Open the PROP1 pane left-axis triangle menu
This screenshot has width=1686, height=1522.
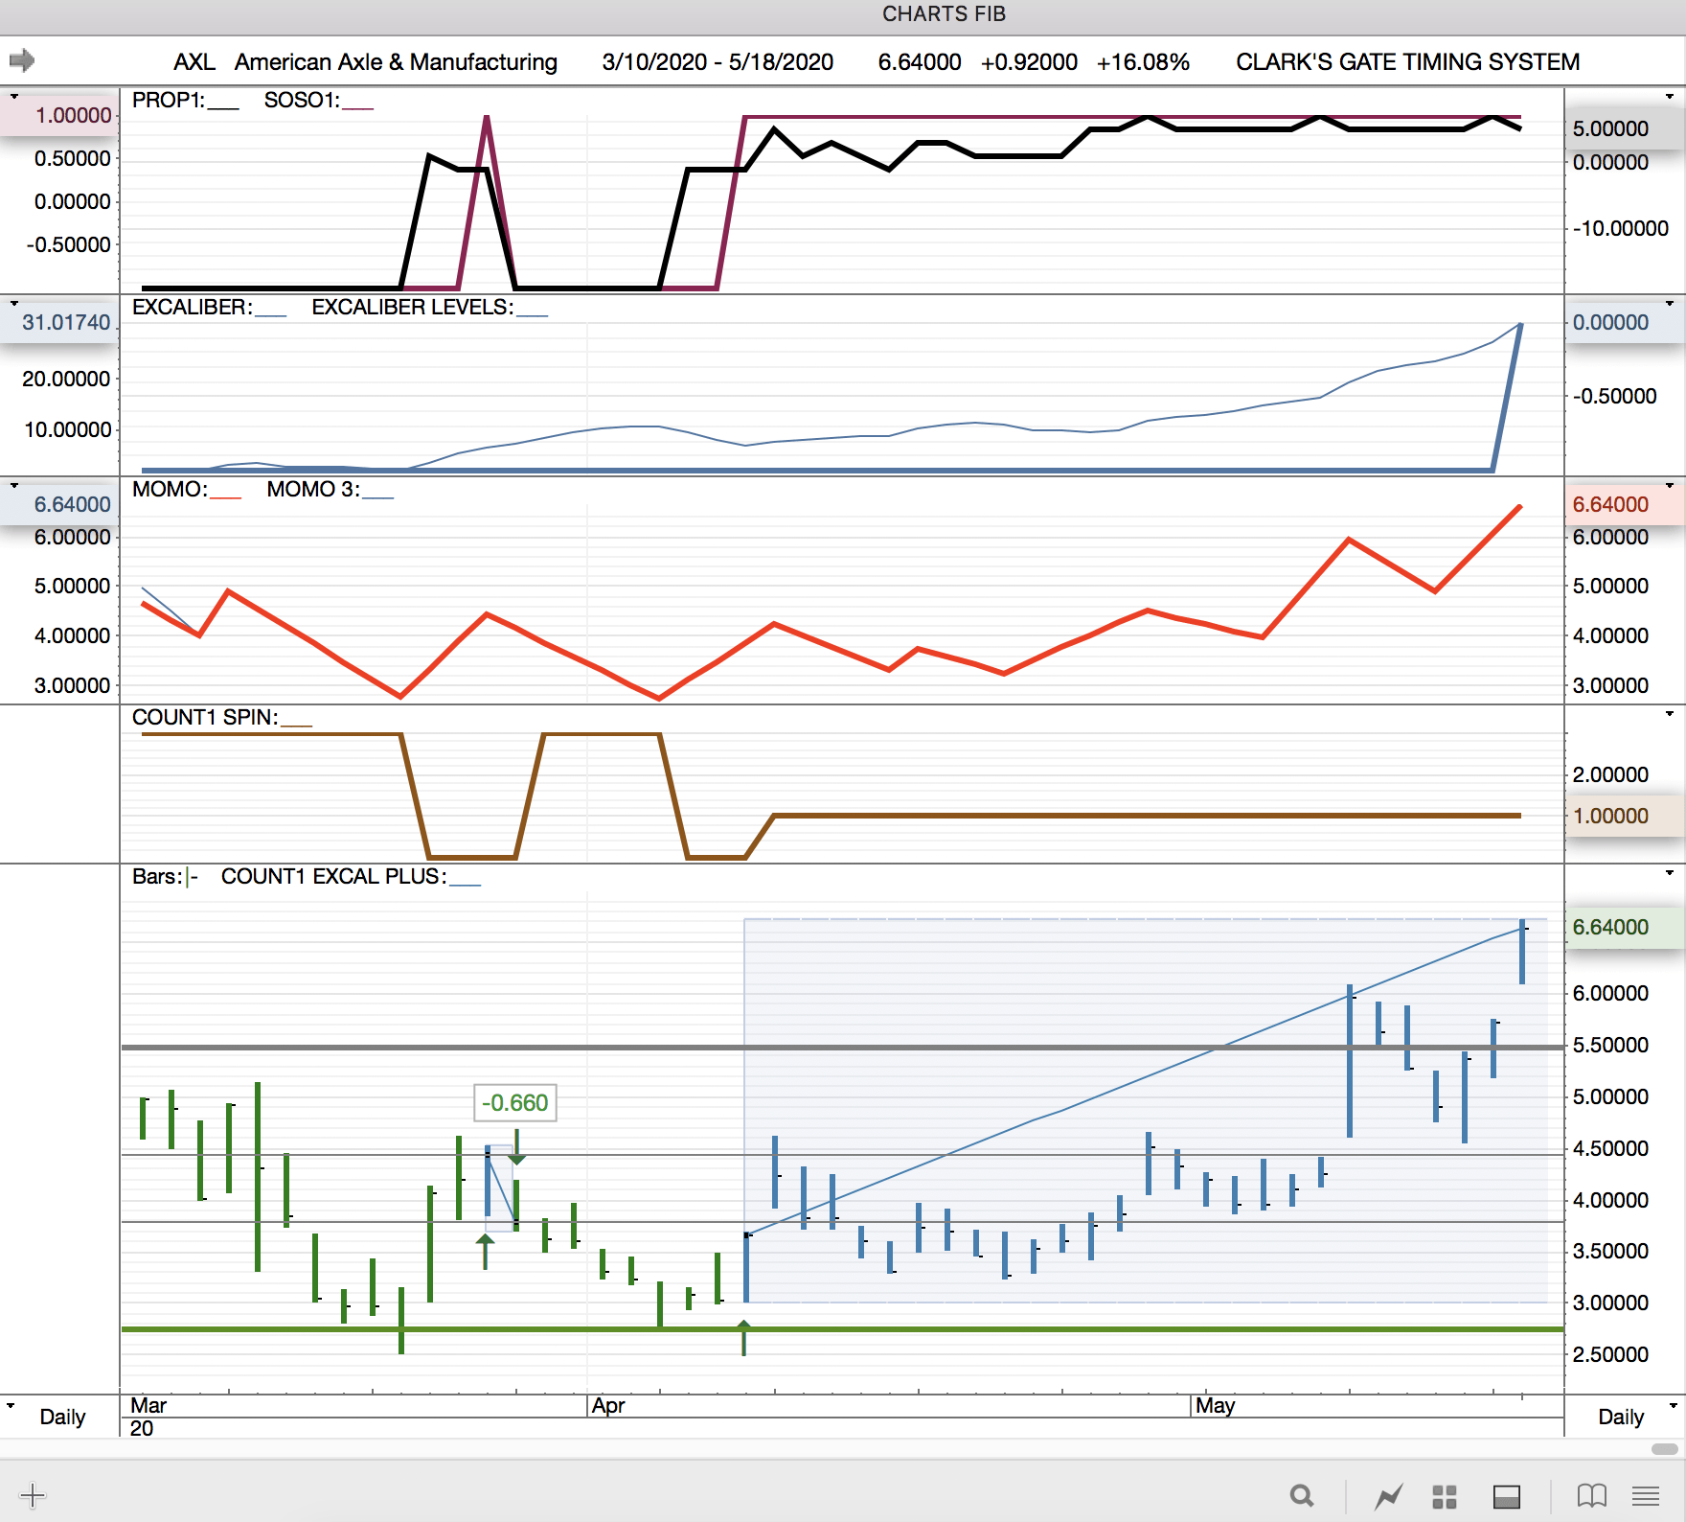click(14, 97)
